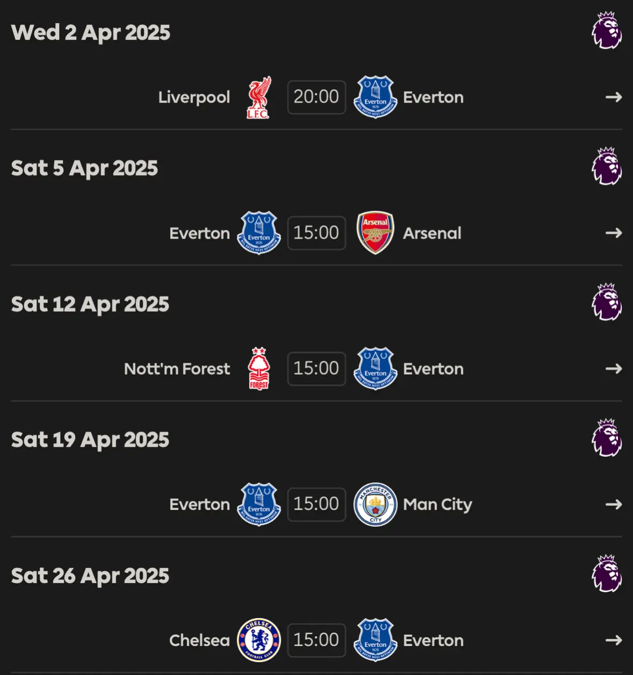633x675 pixels.
Task: Click the Liverpool club crest
Action: (259, 97)
